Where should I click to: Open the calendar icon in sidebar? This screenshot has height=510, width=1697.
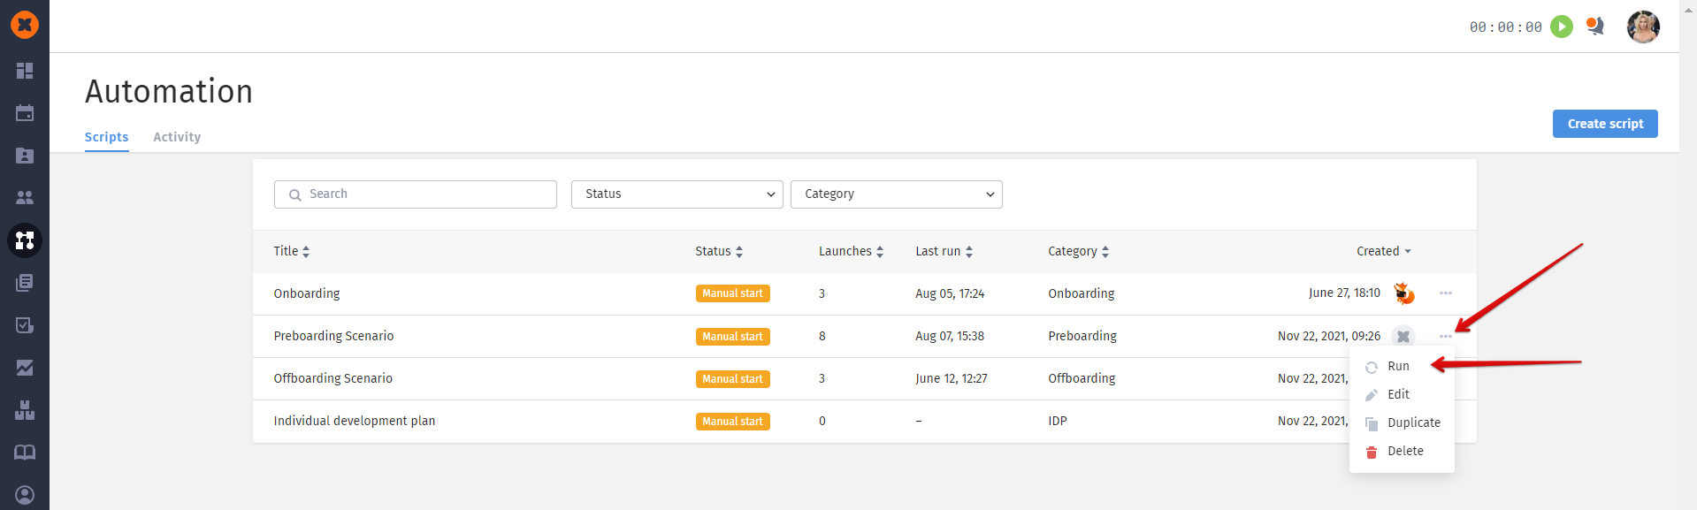pyautogui.click(x=25, y=113)
